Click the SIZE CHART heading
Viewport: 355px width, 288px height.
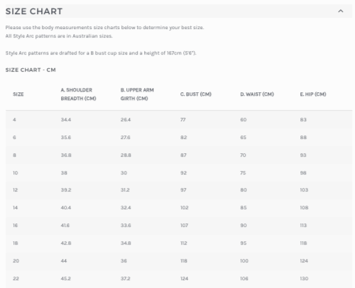34,11
